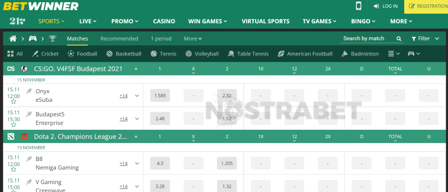Open +14 markets for Budapest5 vs Enterprise
Image resolution: width=448 pixels, height=192 pixels.
[123, 119]
